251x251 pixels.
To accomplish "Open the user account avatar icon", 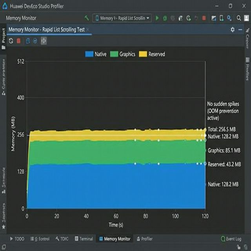I will [246, 18].
